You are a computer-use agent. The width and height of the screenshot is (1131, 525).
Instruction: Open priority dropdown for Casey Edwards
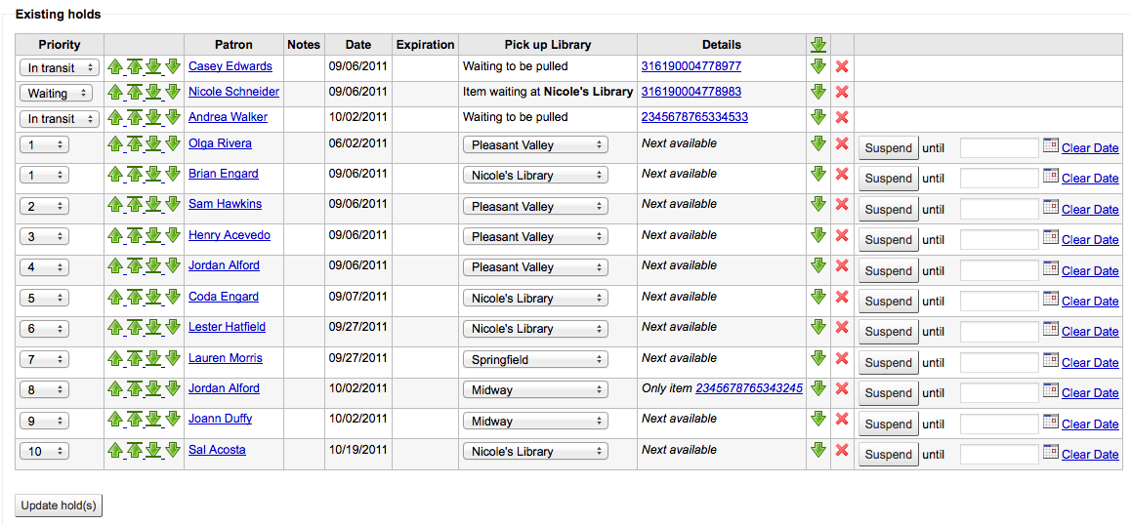point(59,67)
